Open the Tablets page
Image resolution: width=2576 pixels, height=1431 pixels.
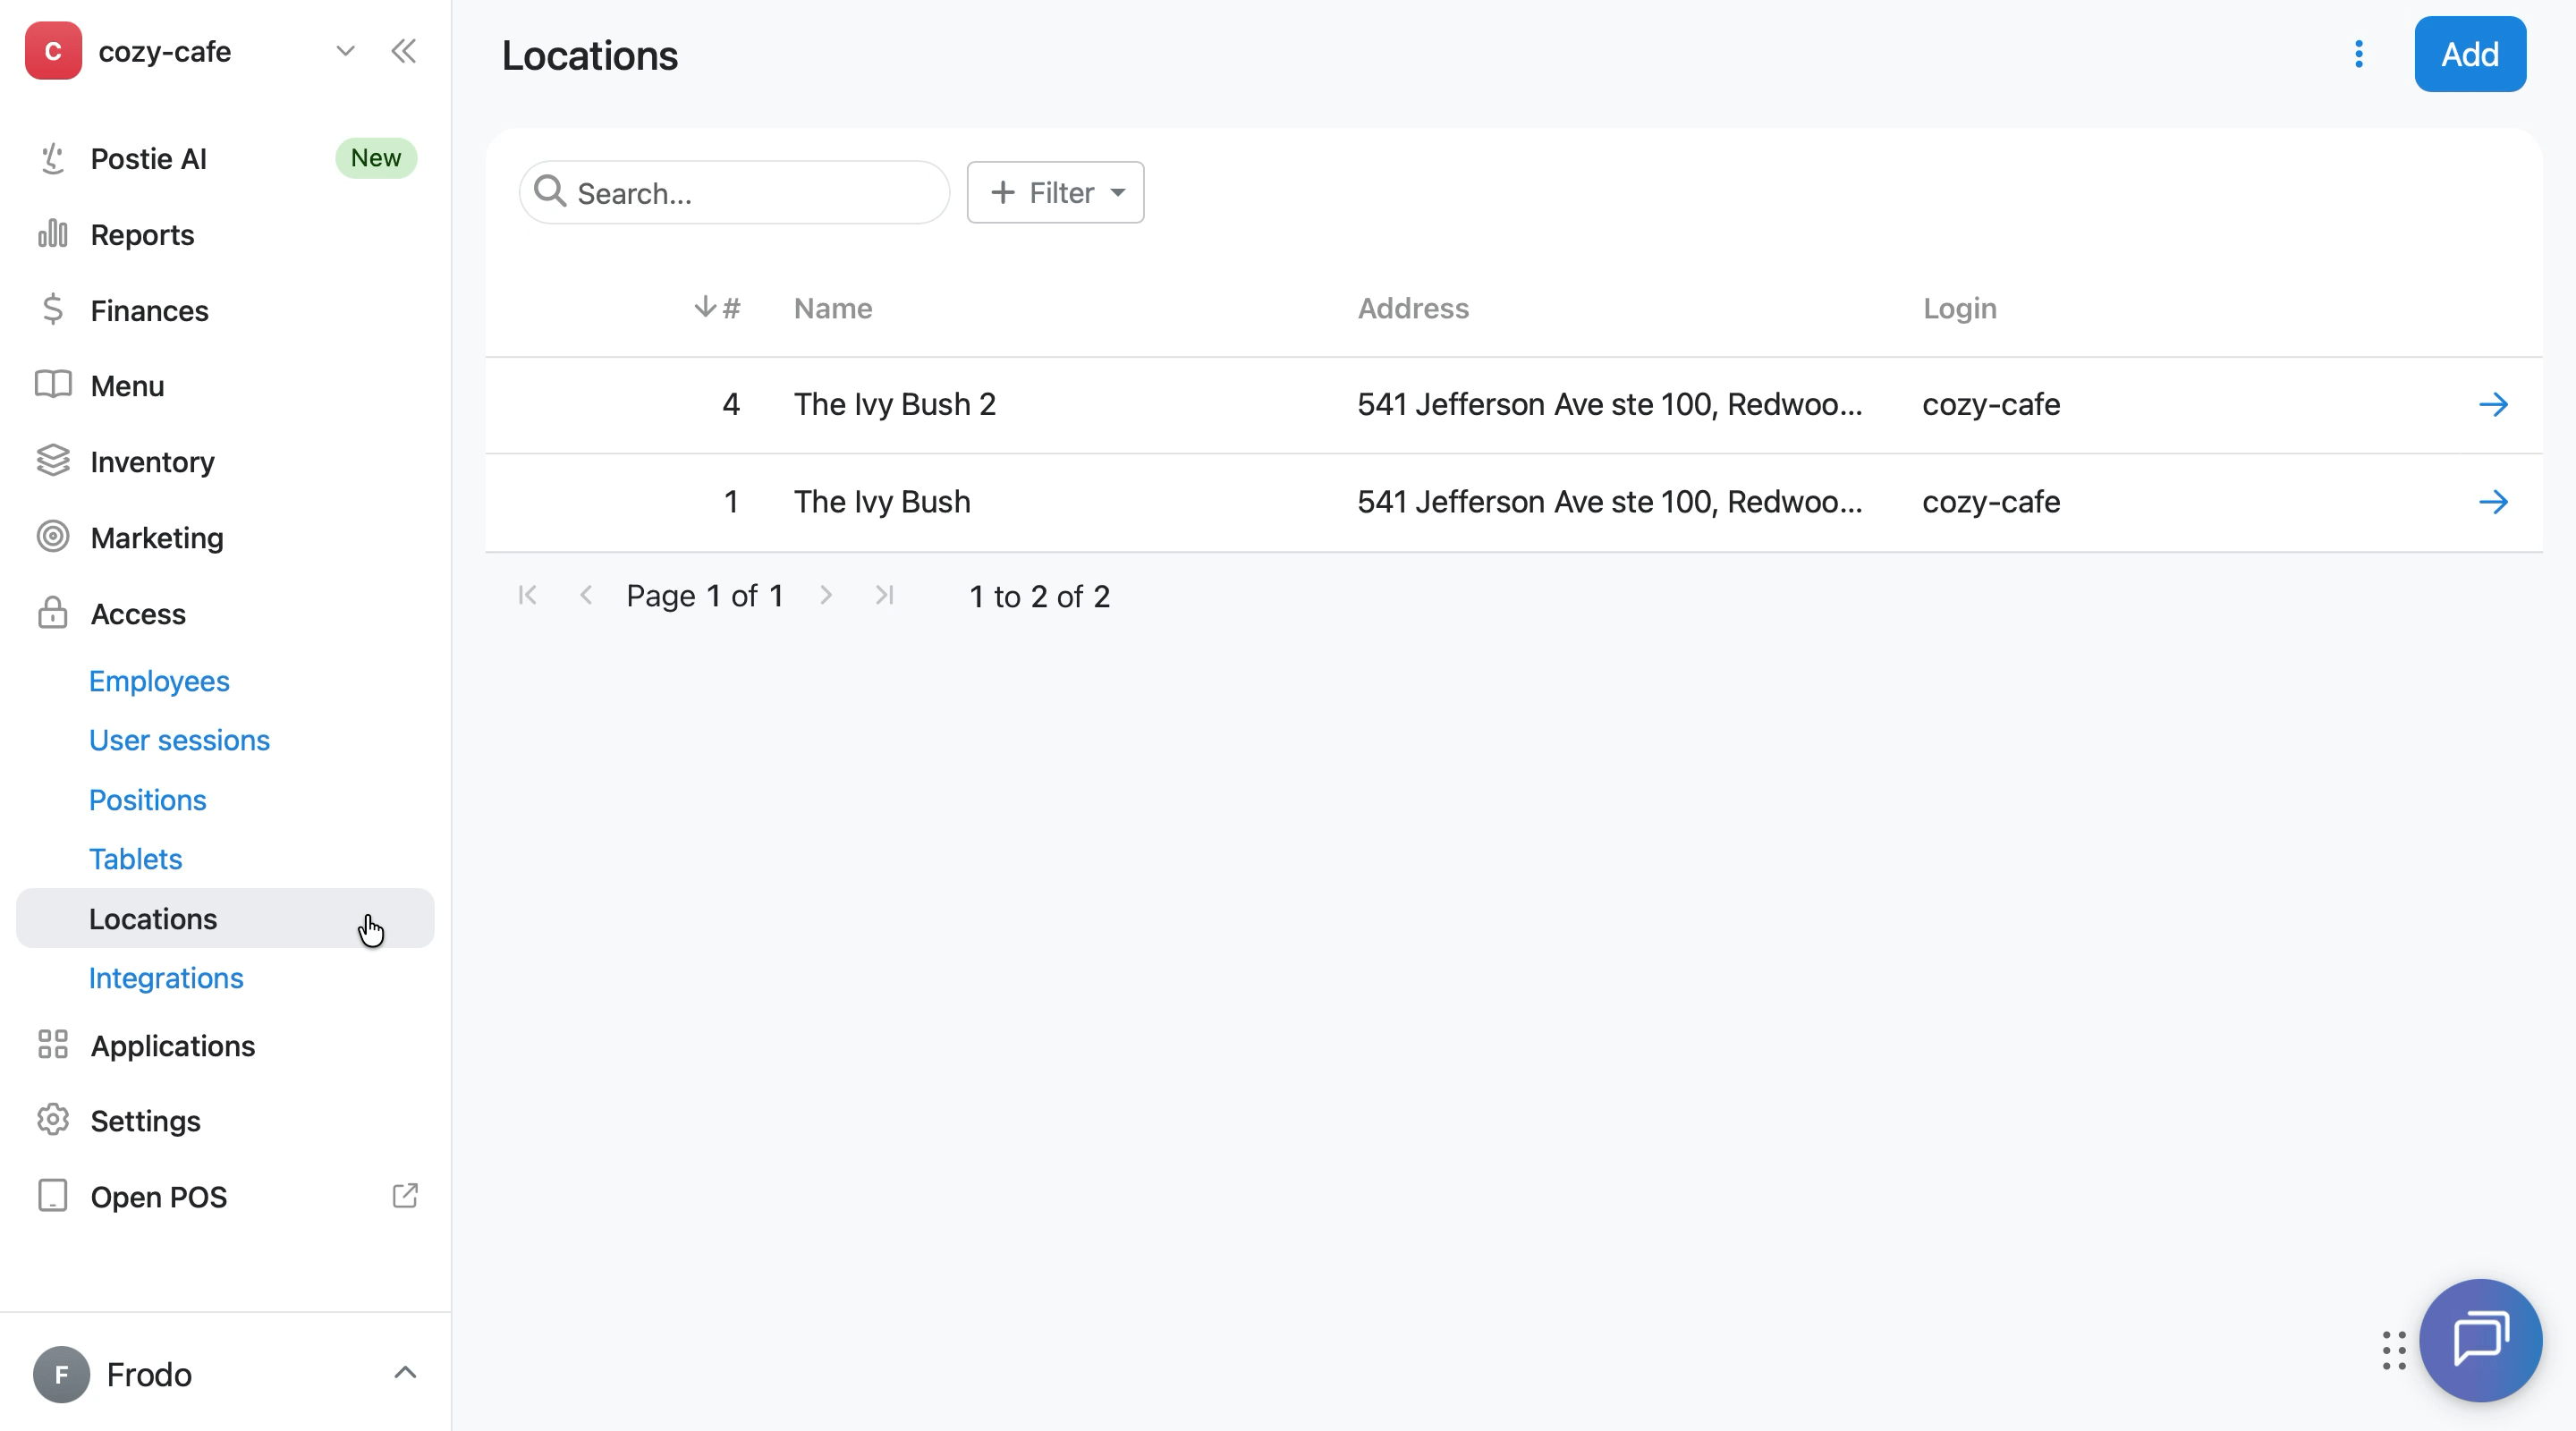pyautogui.click(x=135, y=859)
